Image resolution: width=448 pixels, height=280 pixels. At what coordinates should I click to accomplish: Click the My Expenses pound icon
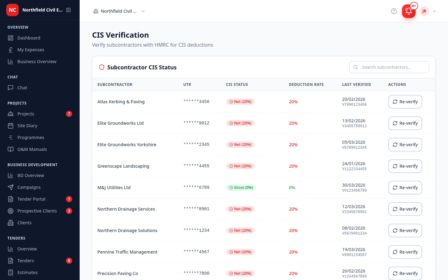pyautogui.click(x=11, y=50)
